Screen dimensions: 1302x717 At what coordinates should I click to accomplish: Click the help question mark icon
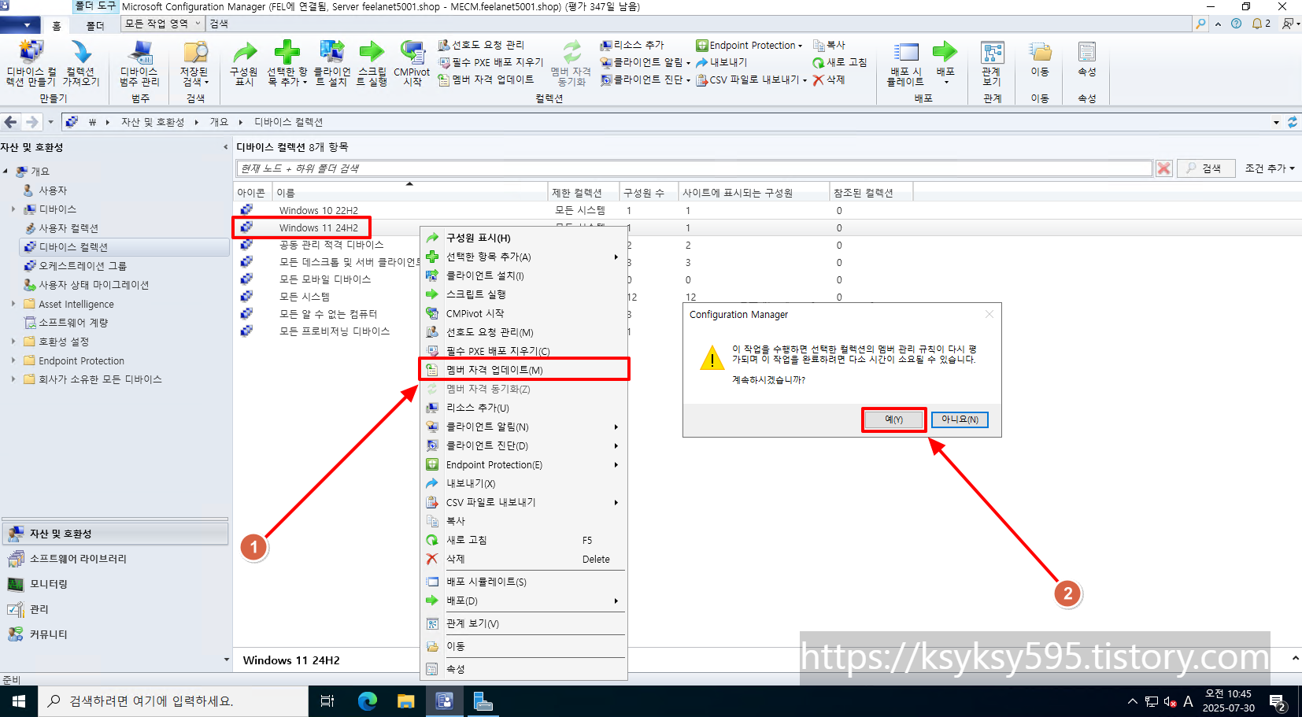tap(1236, 24)
